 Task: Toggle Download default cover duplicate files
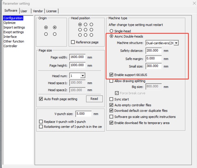coord(111,111)
